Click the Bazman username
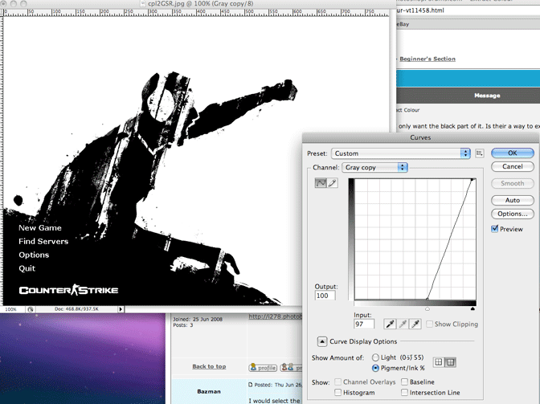Screen dimensions: 540x404 click(209, 392)
